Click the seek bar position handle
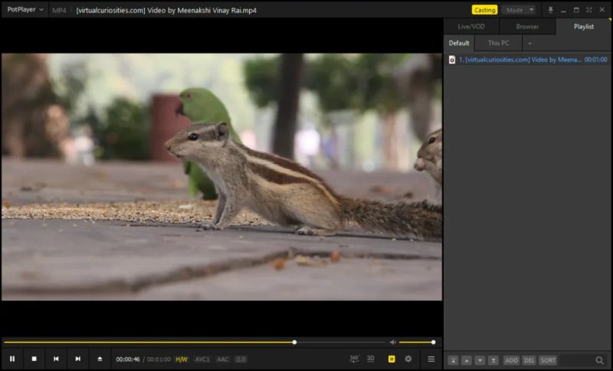This screenshot has height=371, width=613. pyautogui.click(x=294, y=342)
